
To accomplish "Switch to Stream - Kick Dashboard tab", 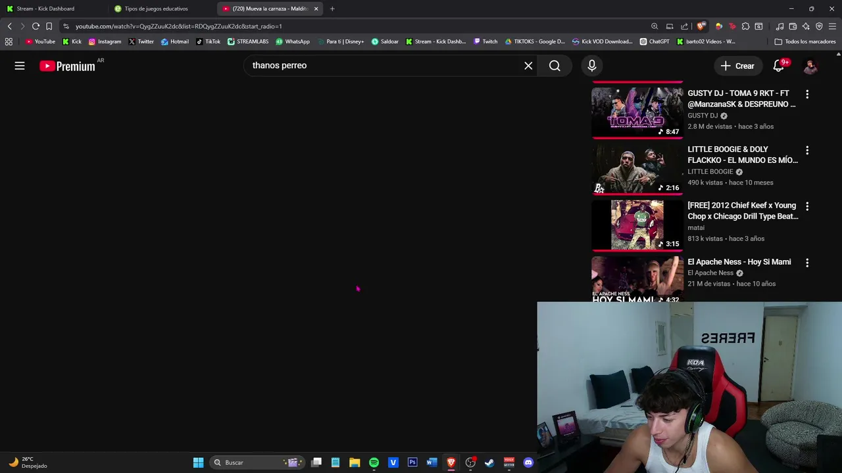I will (x=45, y=9).
